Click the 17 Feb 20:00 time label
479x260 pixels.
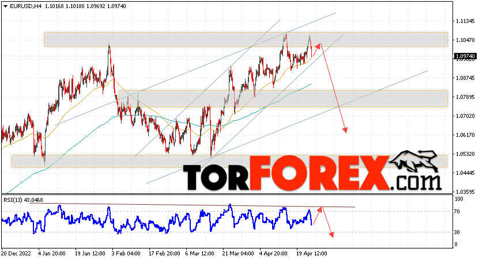coord(164,254)
